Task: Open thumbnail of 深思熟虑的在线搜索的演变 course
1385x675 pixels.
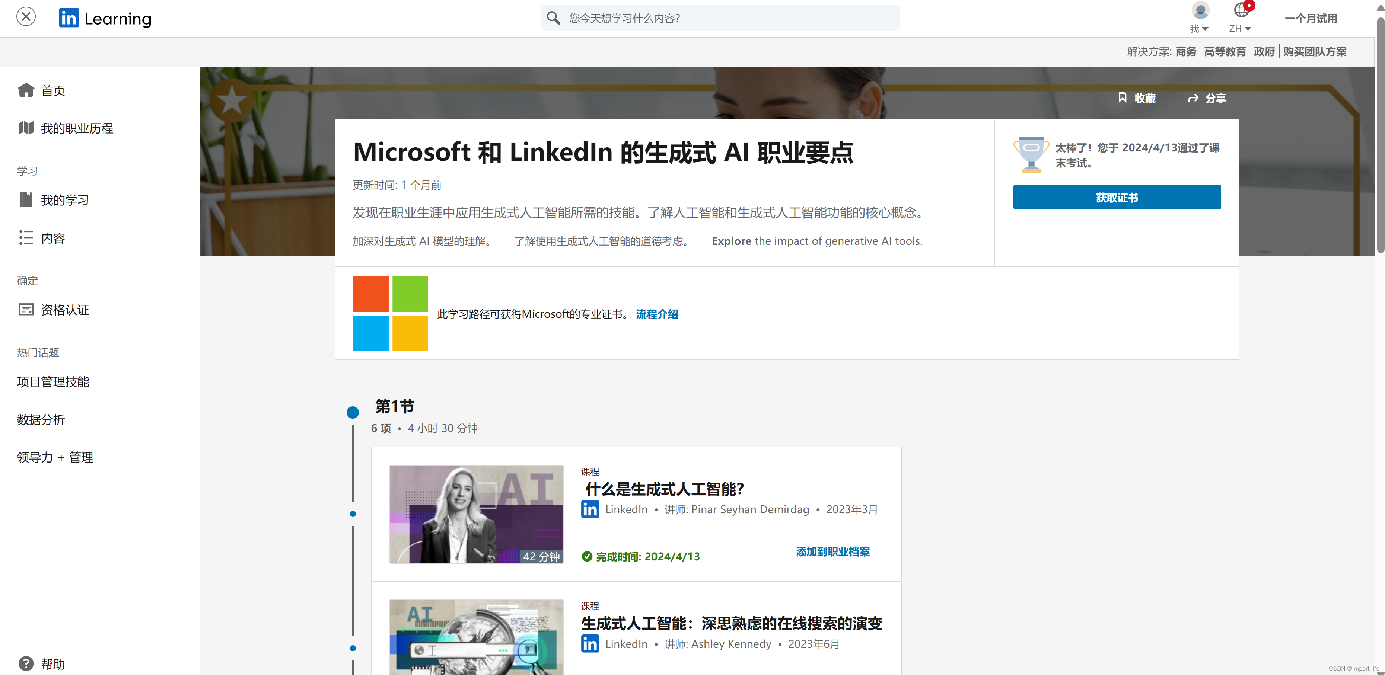Action: pyautogui.click(x=476, y=637)
